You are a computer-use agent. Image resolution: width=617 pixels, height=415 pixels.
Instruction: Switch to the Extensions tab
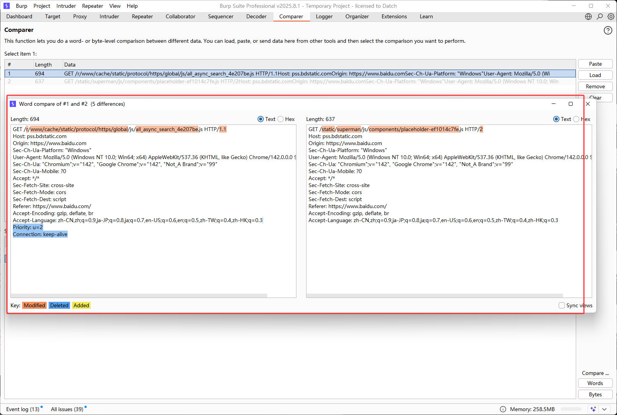pyautogui.click(x=394, y=16)
